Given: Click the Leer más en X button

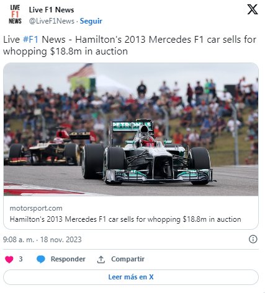Looking at the screenshot, I should [131, 277].
